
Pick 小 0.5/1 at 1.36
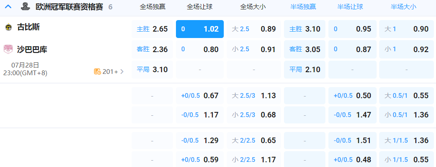406,114
